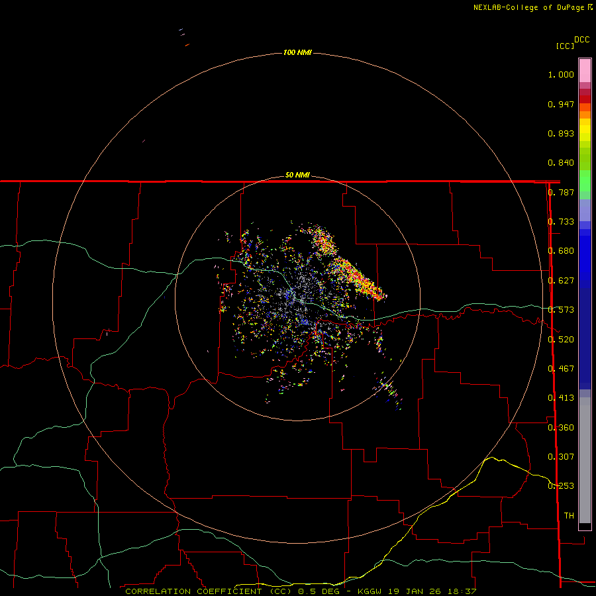Screen dimensions: 596x596
Task: Click the 0.307 scale value
Action: (x=561, y=457)
